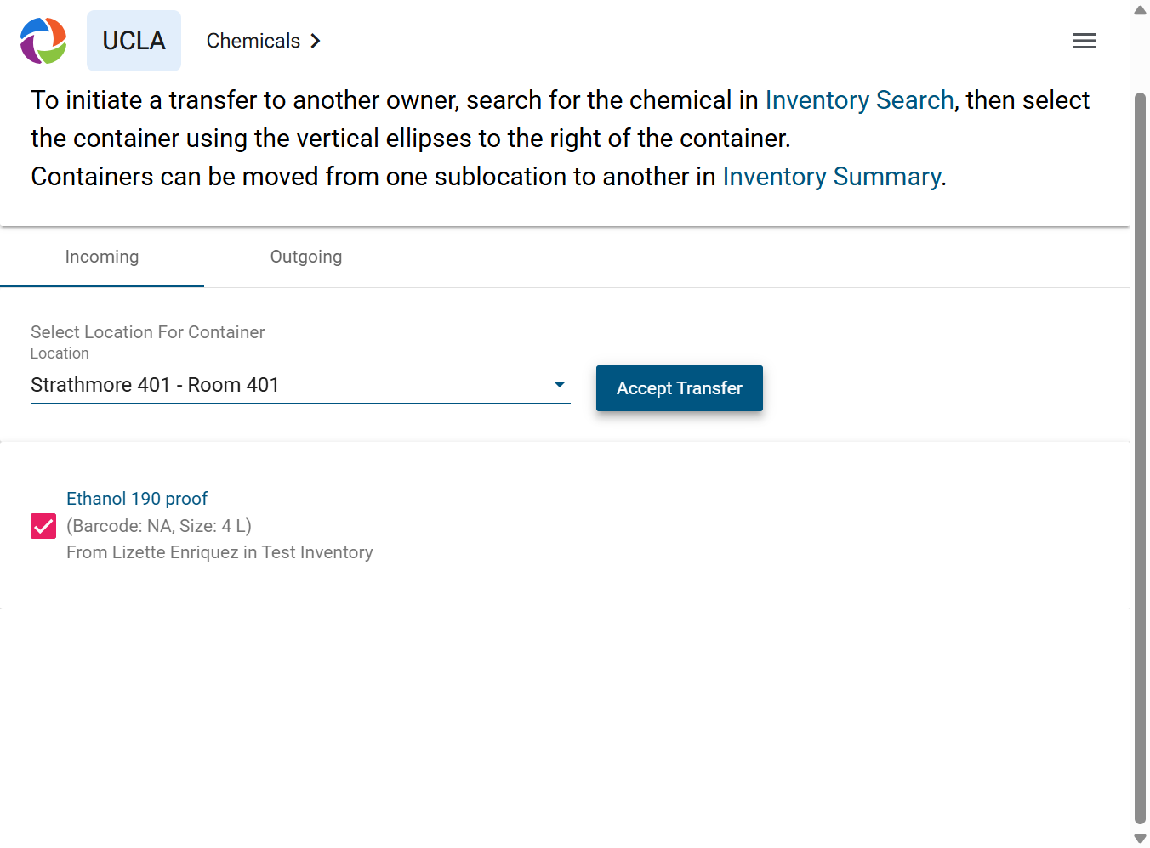
Task: Uncheck the Ethanol 190 proof checkbox
Action: click(43, 526)
